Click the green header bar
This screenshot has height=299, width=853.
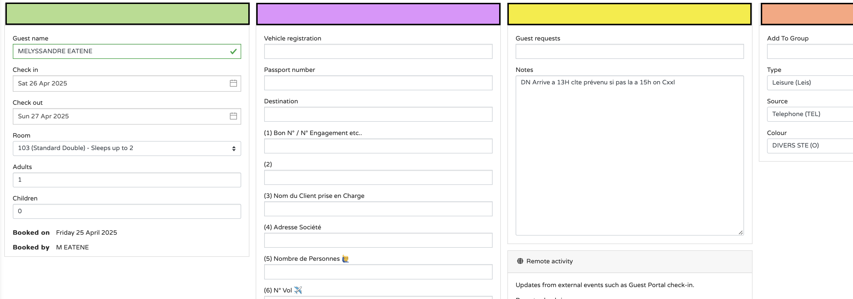click(127, 14)
